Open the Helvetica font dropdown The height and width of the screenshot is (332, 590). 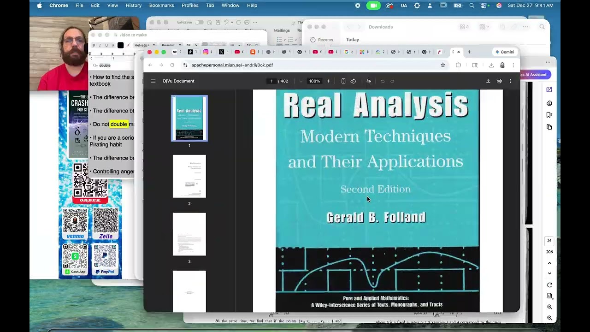[145, 45]
